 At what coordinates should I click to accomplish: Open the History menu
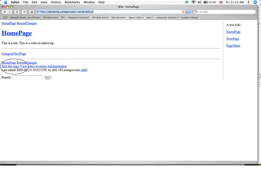[x=56, y=2]
